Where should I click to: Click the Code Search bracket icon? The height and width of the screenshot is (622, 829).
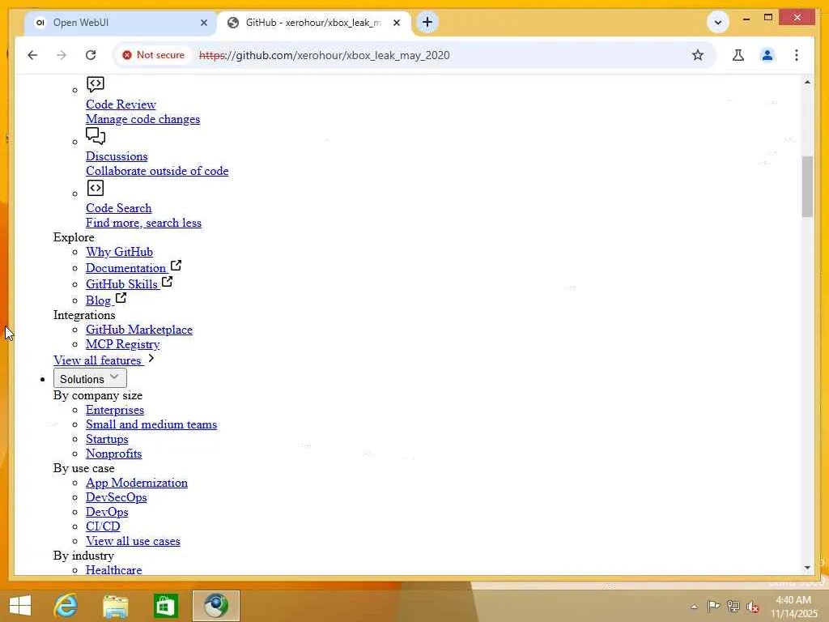pyautogui.click(x=96, y=188)
